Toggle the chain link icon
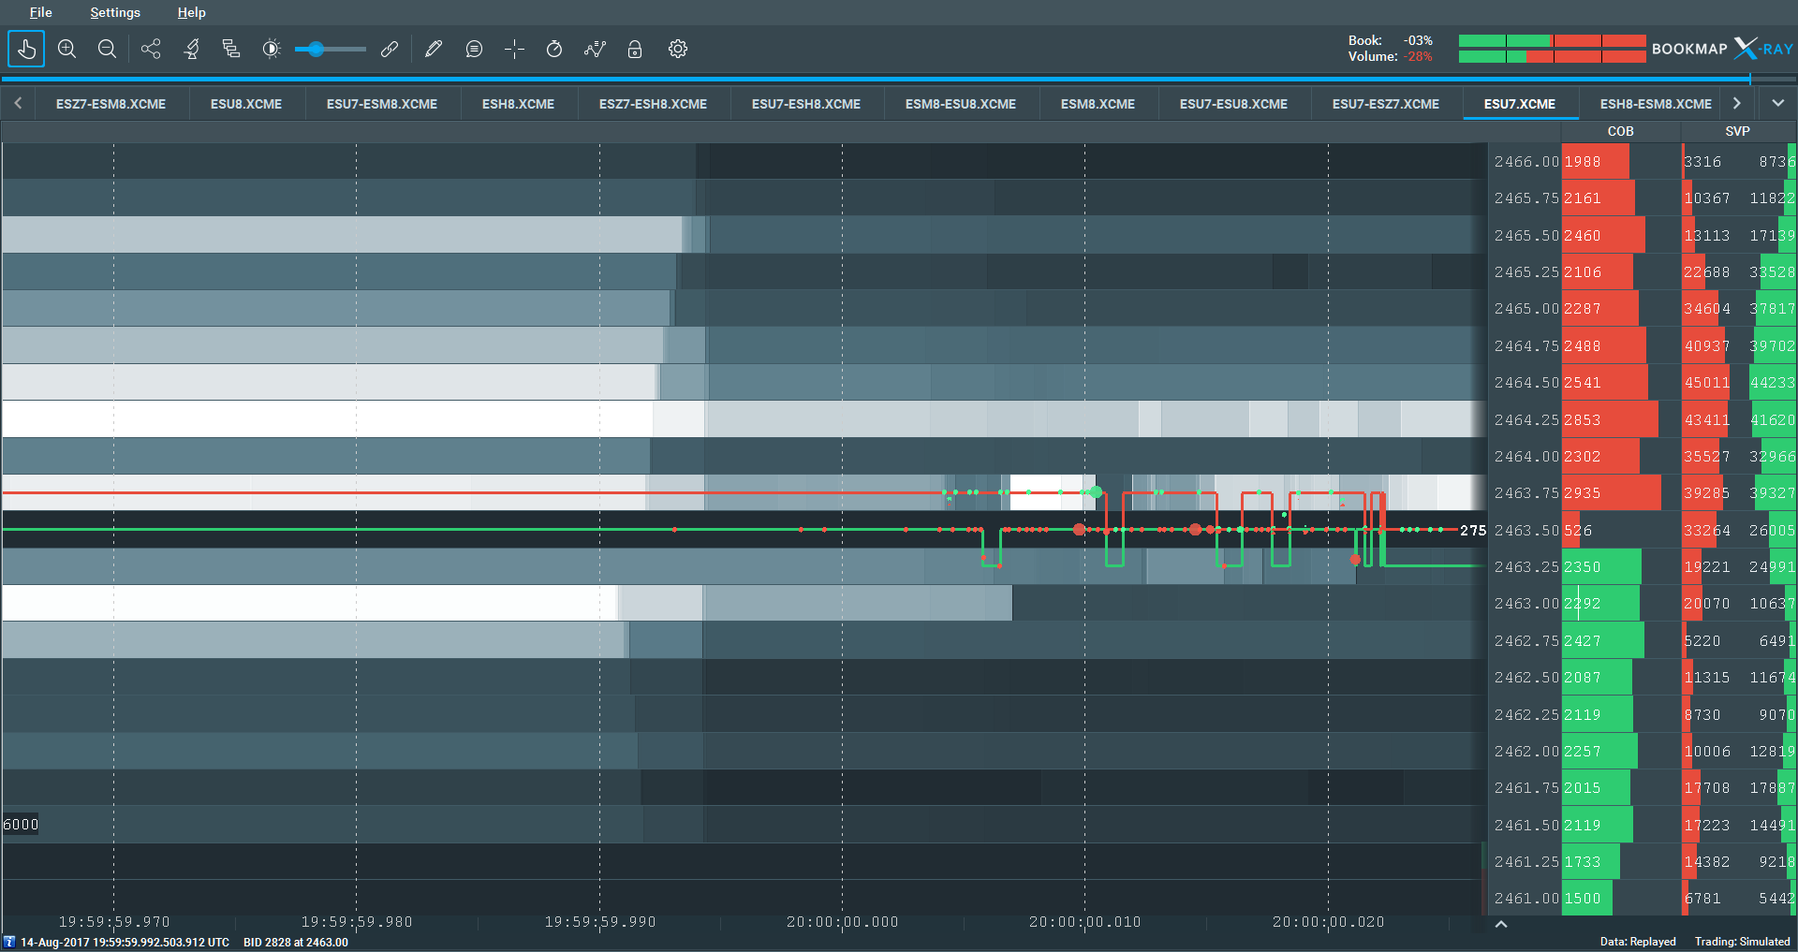1798x952 pixels. coord(390,49)
